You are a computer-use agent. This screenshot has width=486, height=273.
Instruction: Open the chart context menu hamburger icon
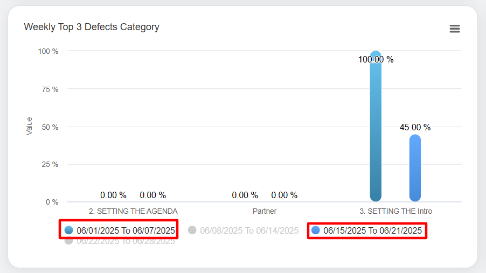pos(455,29)
